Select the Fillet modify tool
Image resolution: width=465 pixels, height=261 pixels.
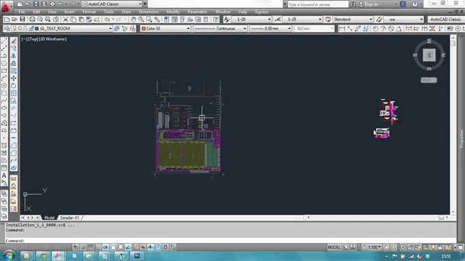point(14,153)
